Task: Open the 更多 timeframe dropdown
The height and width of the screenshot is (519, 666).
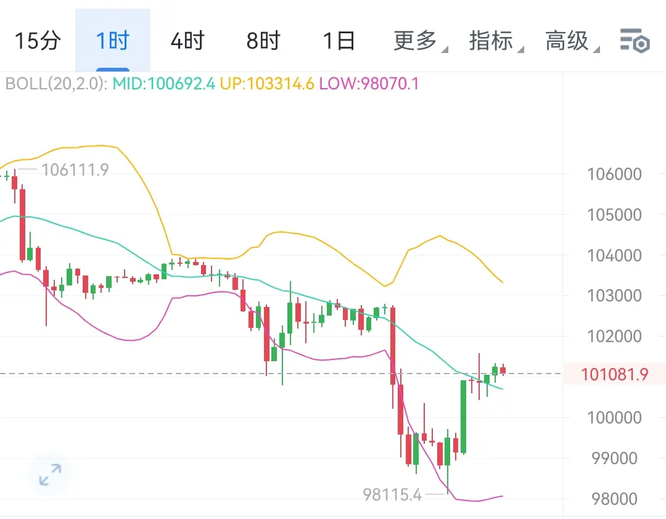Action: (x=421, y=41)
